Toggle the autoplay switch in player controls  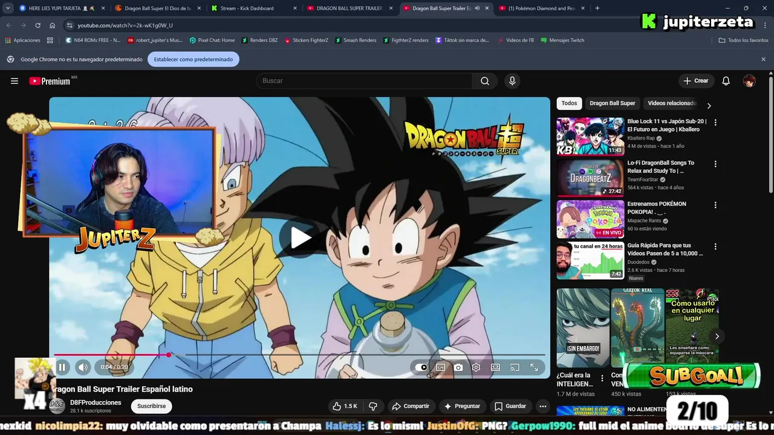421,367
